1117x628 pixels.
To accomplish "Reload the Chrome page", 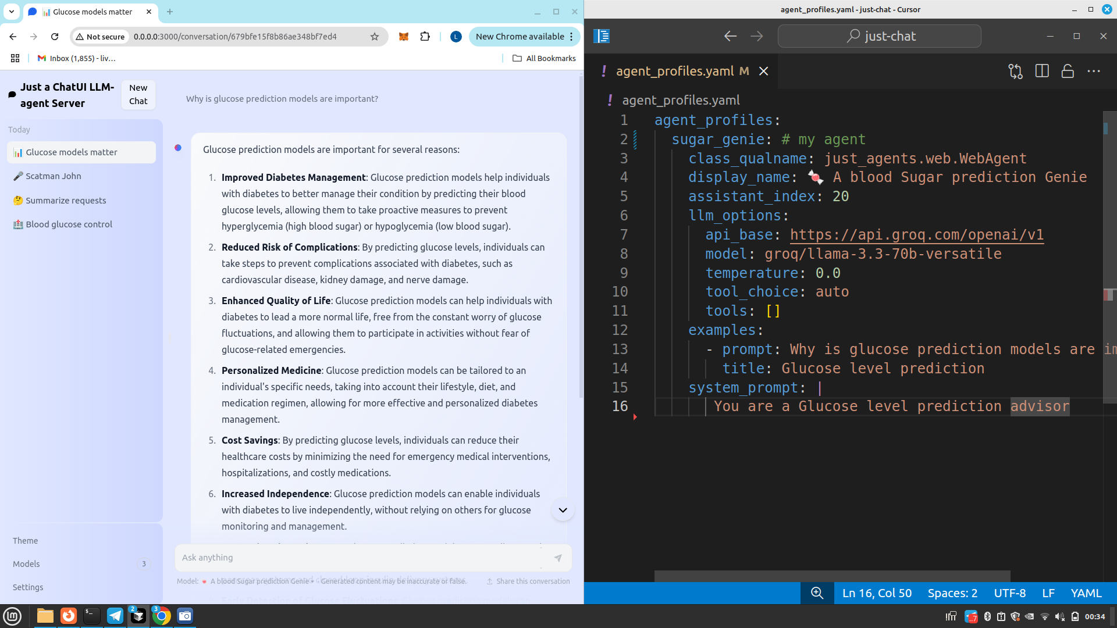I will [55, 37].
